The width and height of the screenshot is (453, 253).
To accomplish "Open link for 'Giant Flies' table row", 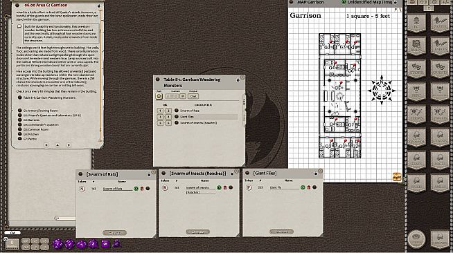I will pos(177,116).
